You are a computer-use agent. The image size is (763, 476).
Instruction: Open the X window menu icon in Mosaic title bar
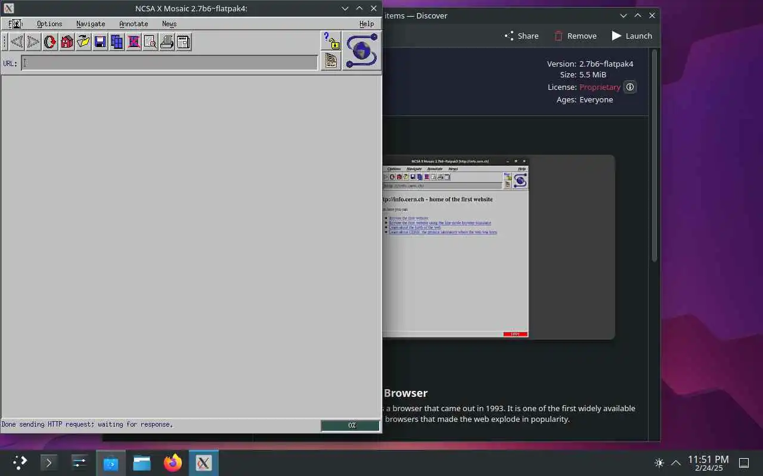[x=8, y=8]
